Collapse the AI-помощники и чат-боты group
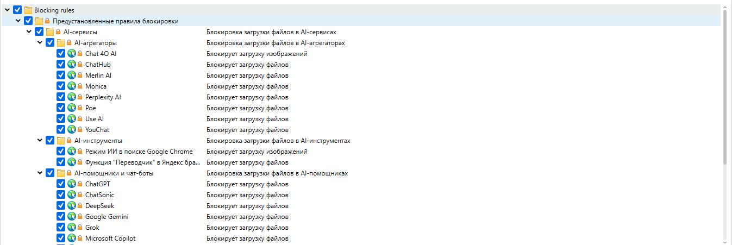This screenshot has width=732, height=245. click(40, 173)
